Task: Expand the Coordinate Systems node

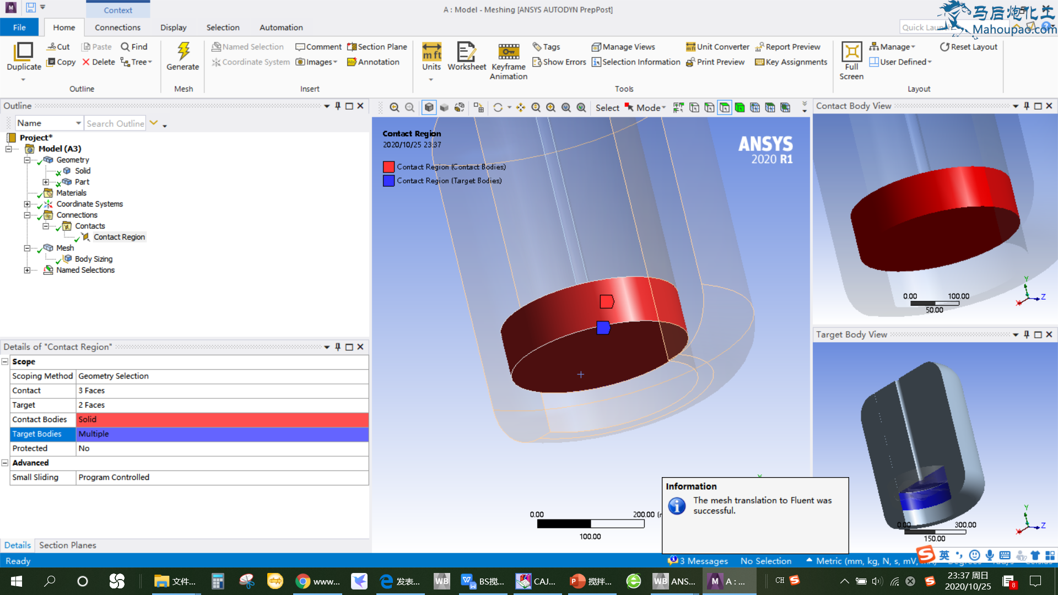Action: tap(26, 204)
